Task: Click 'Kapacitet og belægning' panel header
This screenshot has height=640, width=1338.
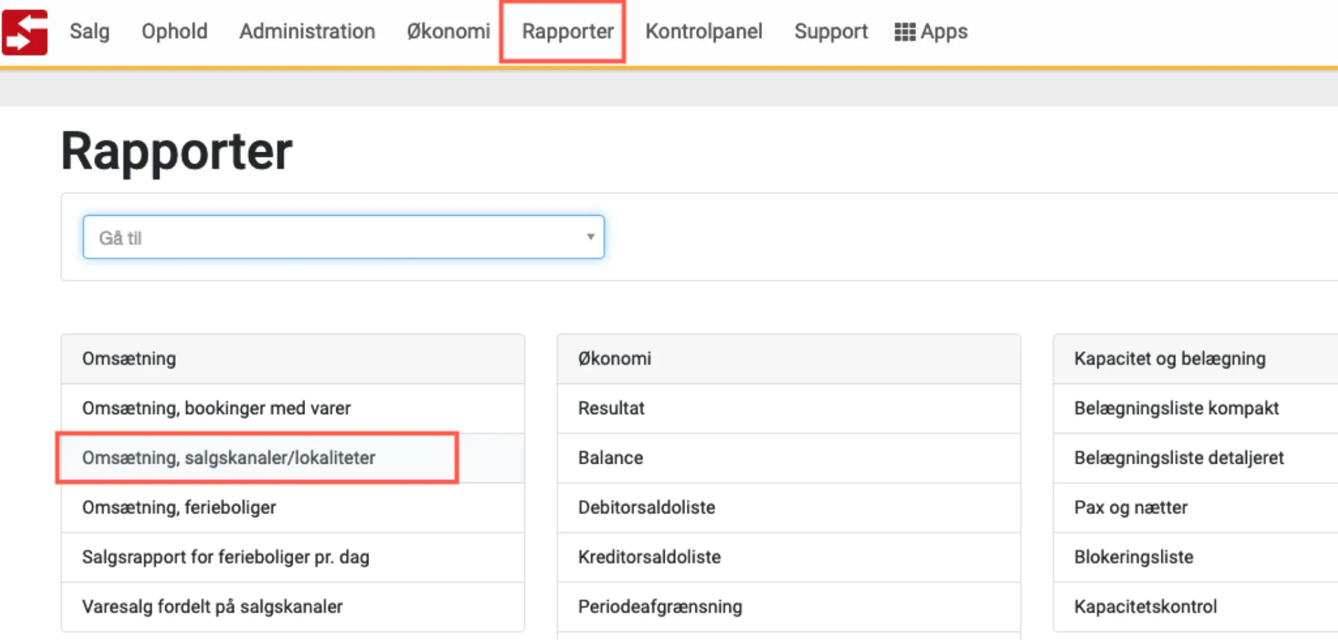Action: [1195, 359]
